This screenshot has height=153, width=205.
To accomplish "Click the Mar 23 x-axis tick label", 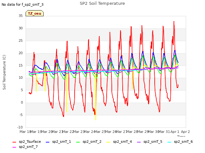I will click(x=79, y=132).
